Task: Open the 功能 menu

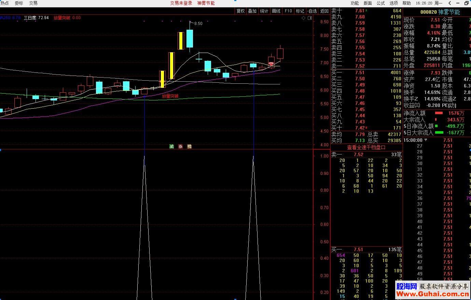Action: (x=355, y=3)
